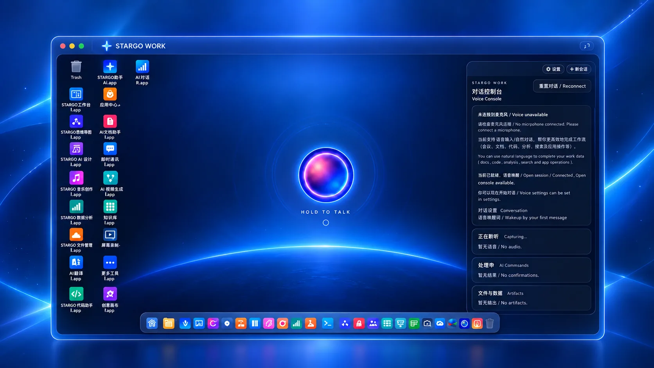
Task: Open the AI对话 R.app desktop icon
Action: (x=142, y=67)
